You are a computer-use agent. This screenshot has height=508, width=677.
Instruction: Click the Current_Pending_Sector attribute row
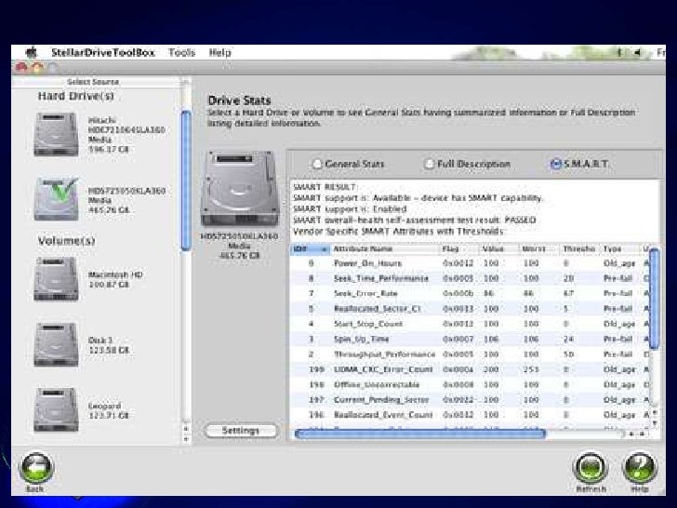coord(470,400)
